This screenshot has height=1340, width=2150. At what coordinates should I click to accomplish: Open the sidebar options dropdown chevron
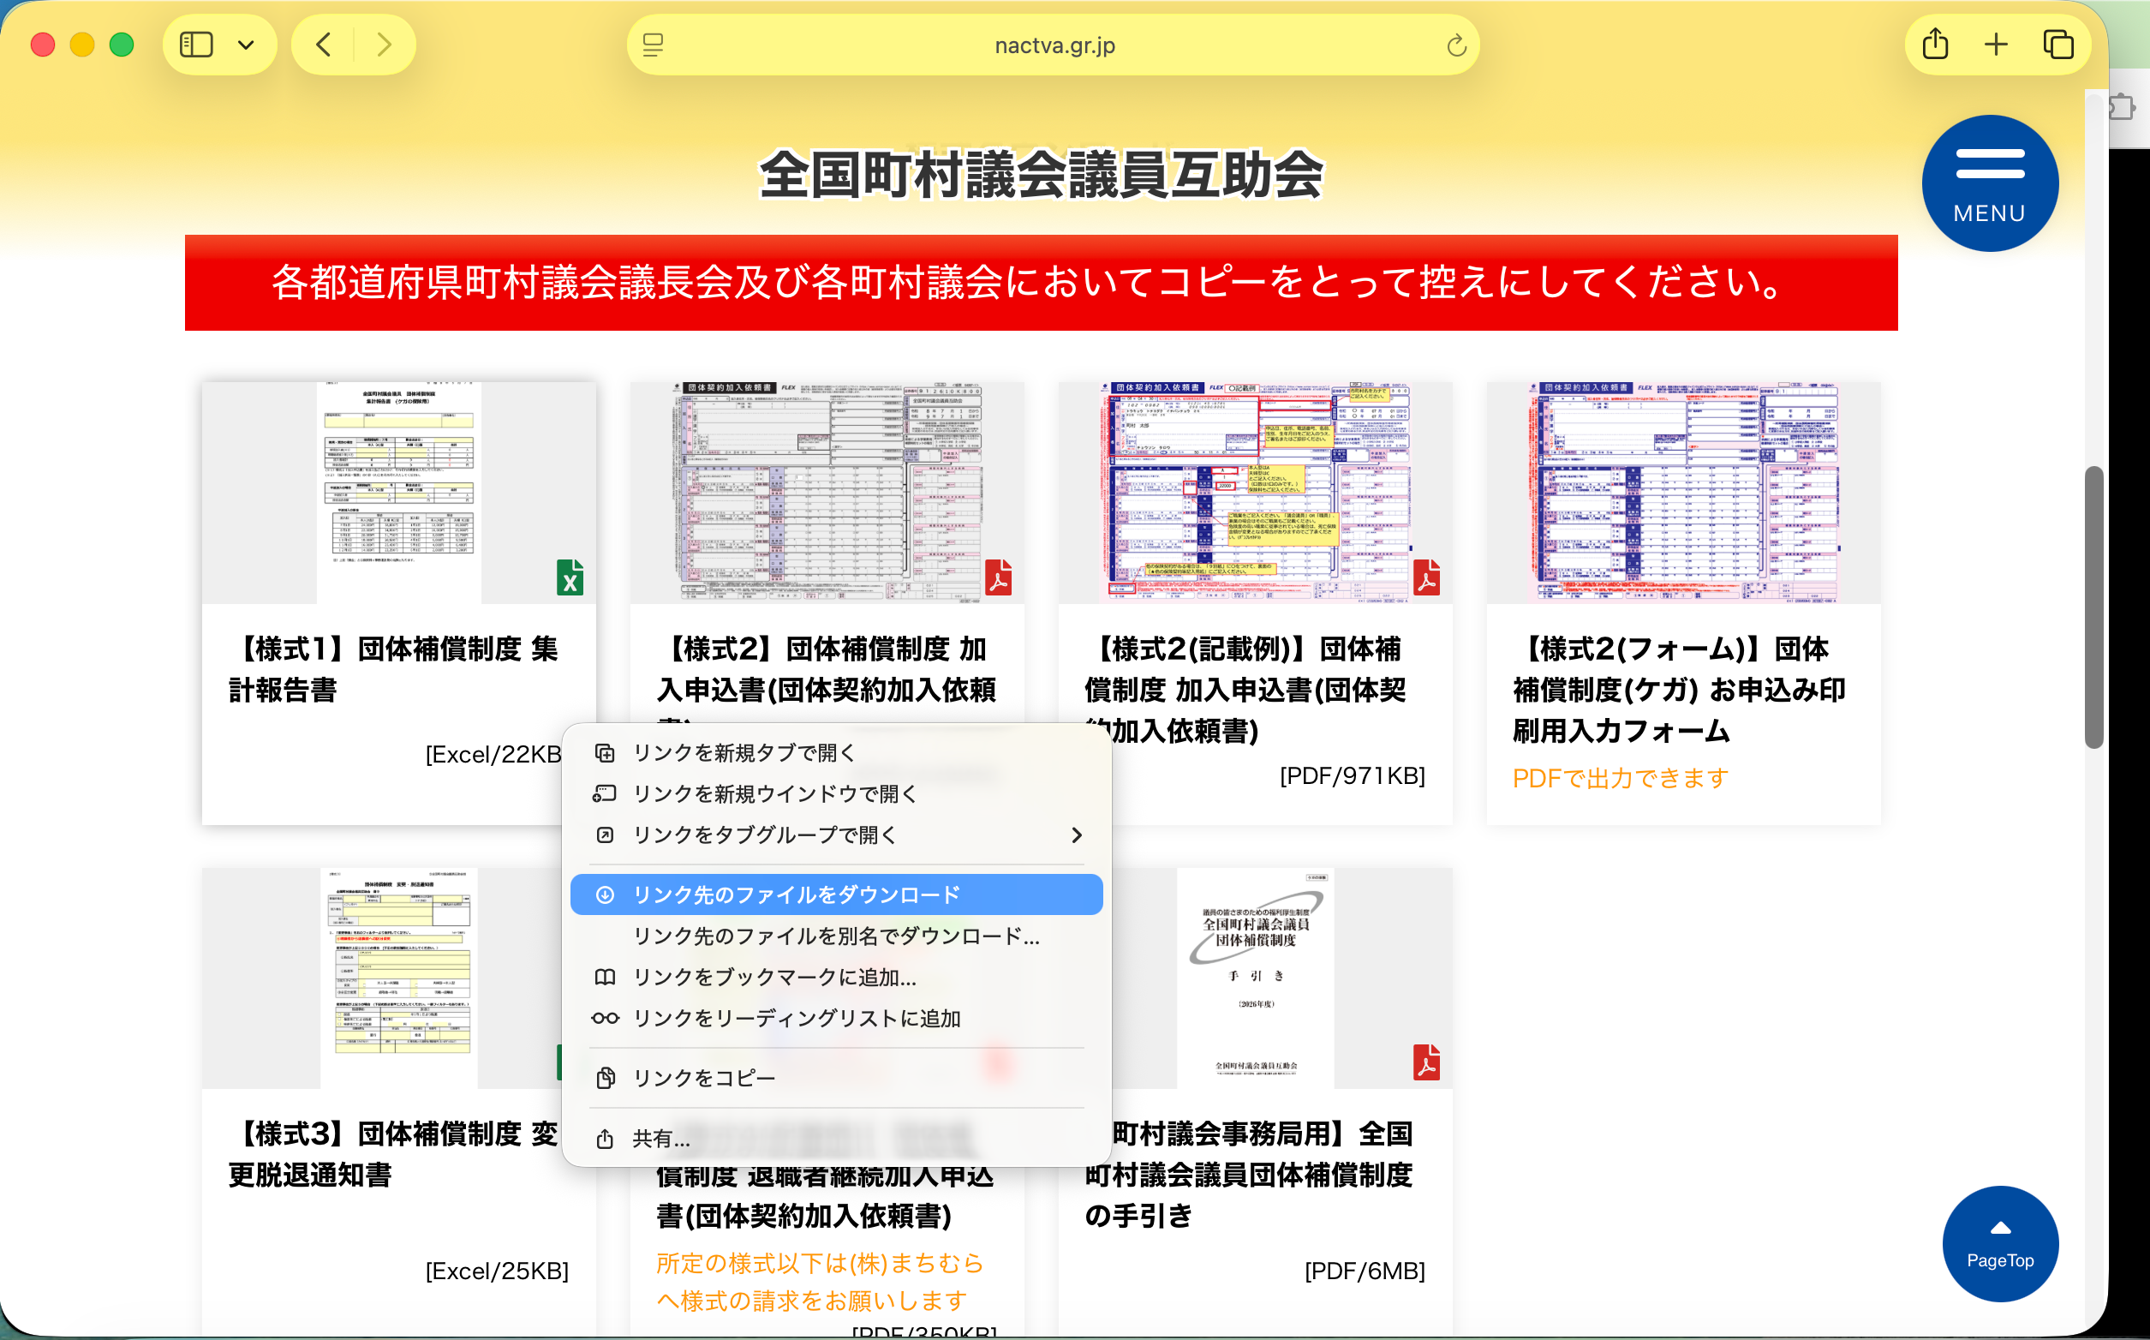247,45
